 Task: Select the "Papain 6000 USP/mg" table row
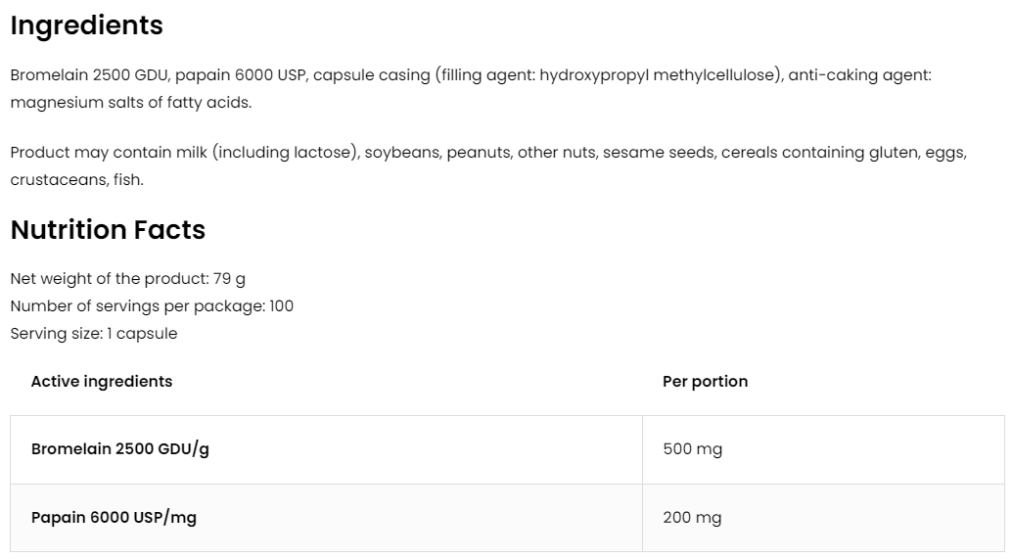point(114,518)
